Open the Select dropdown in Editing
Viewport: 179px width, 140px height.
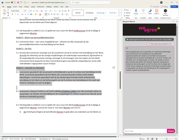tap(127, 16)
